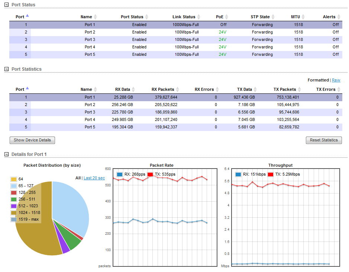Collapse the Port Status section

pos(6,5)
